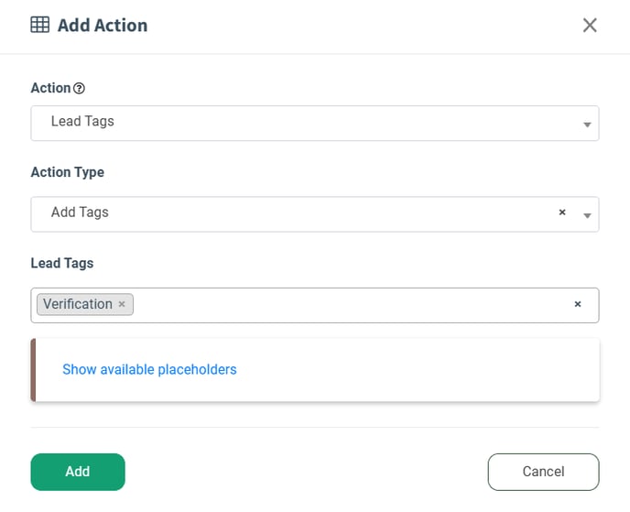
Task: Open the help tooltip next to Action
Action: [x=79, y=89]
